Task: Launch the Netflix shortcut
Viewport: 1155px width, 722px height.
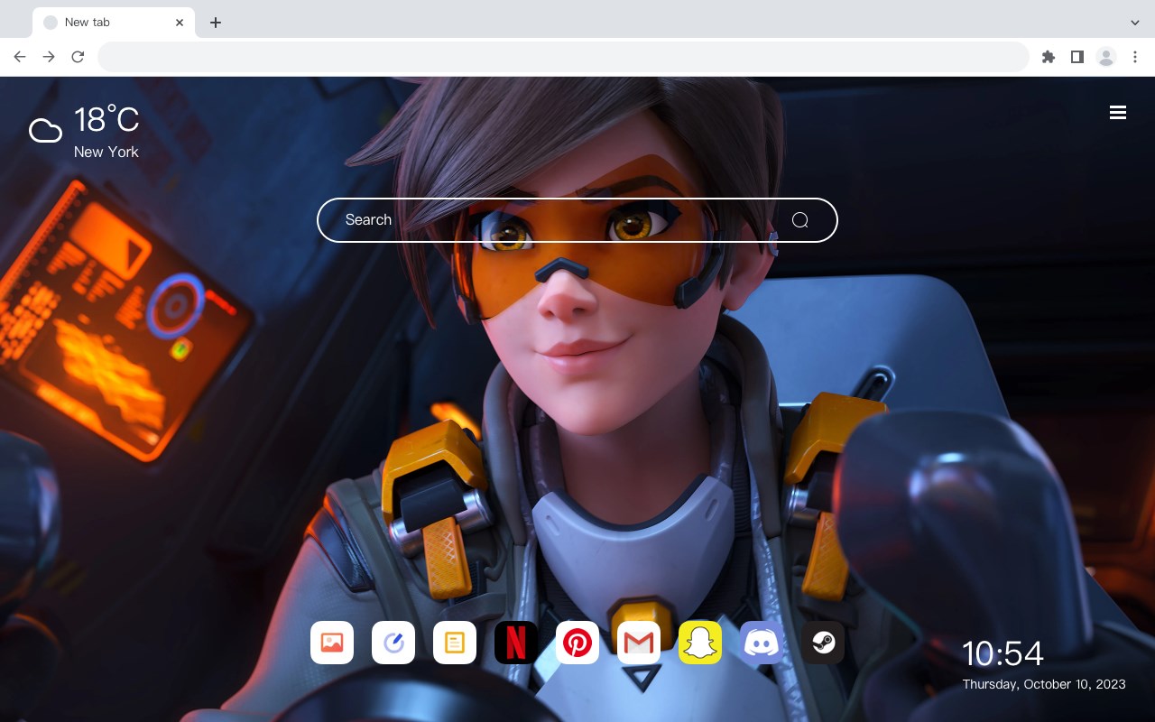Action: [x=516, y=643]
